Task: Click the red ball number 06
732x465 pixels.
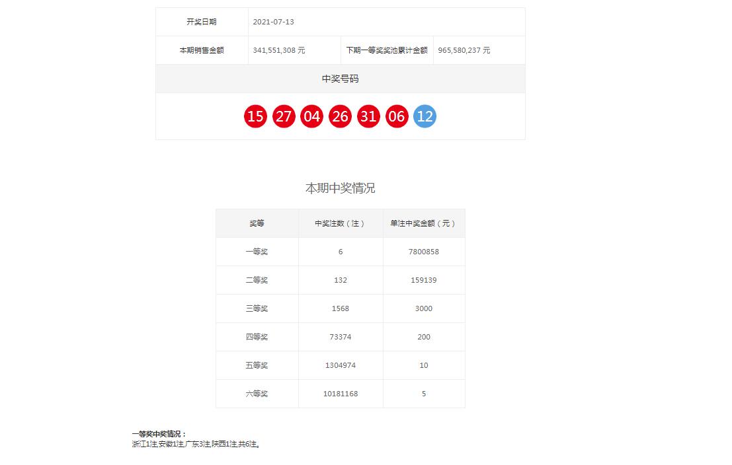Action: click(397, 116)
